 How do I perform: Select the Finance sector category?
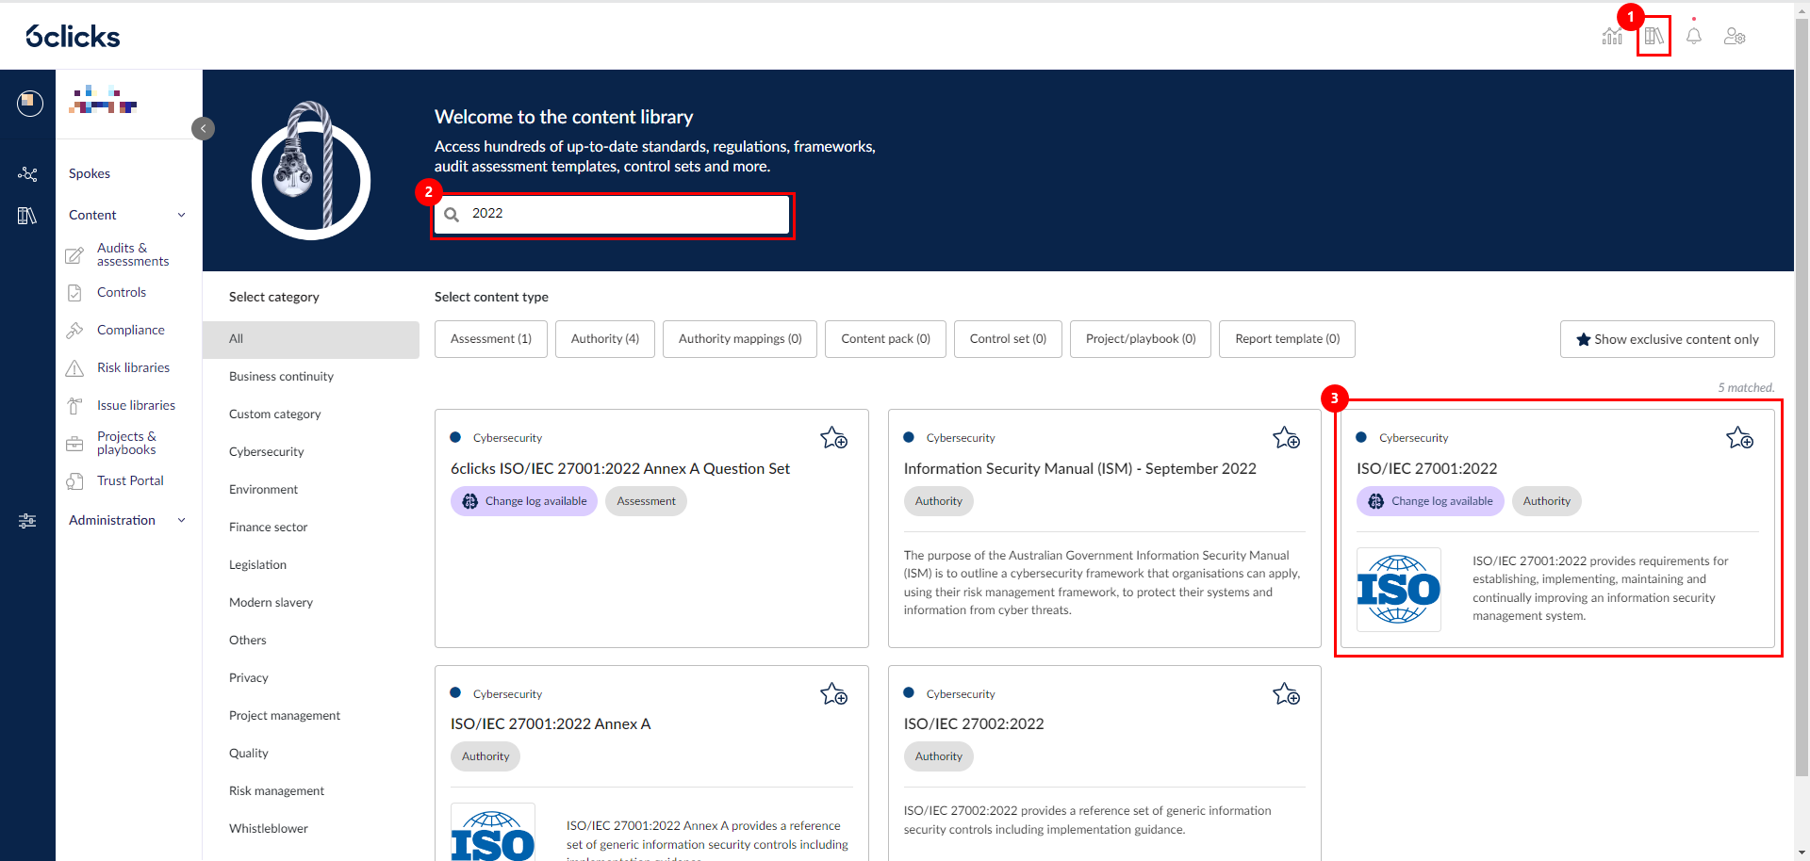pos(269,528)
